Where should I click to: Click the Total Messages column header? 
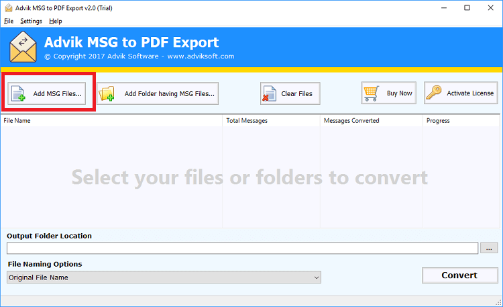[x=271, y=120]
